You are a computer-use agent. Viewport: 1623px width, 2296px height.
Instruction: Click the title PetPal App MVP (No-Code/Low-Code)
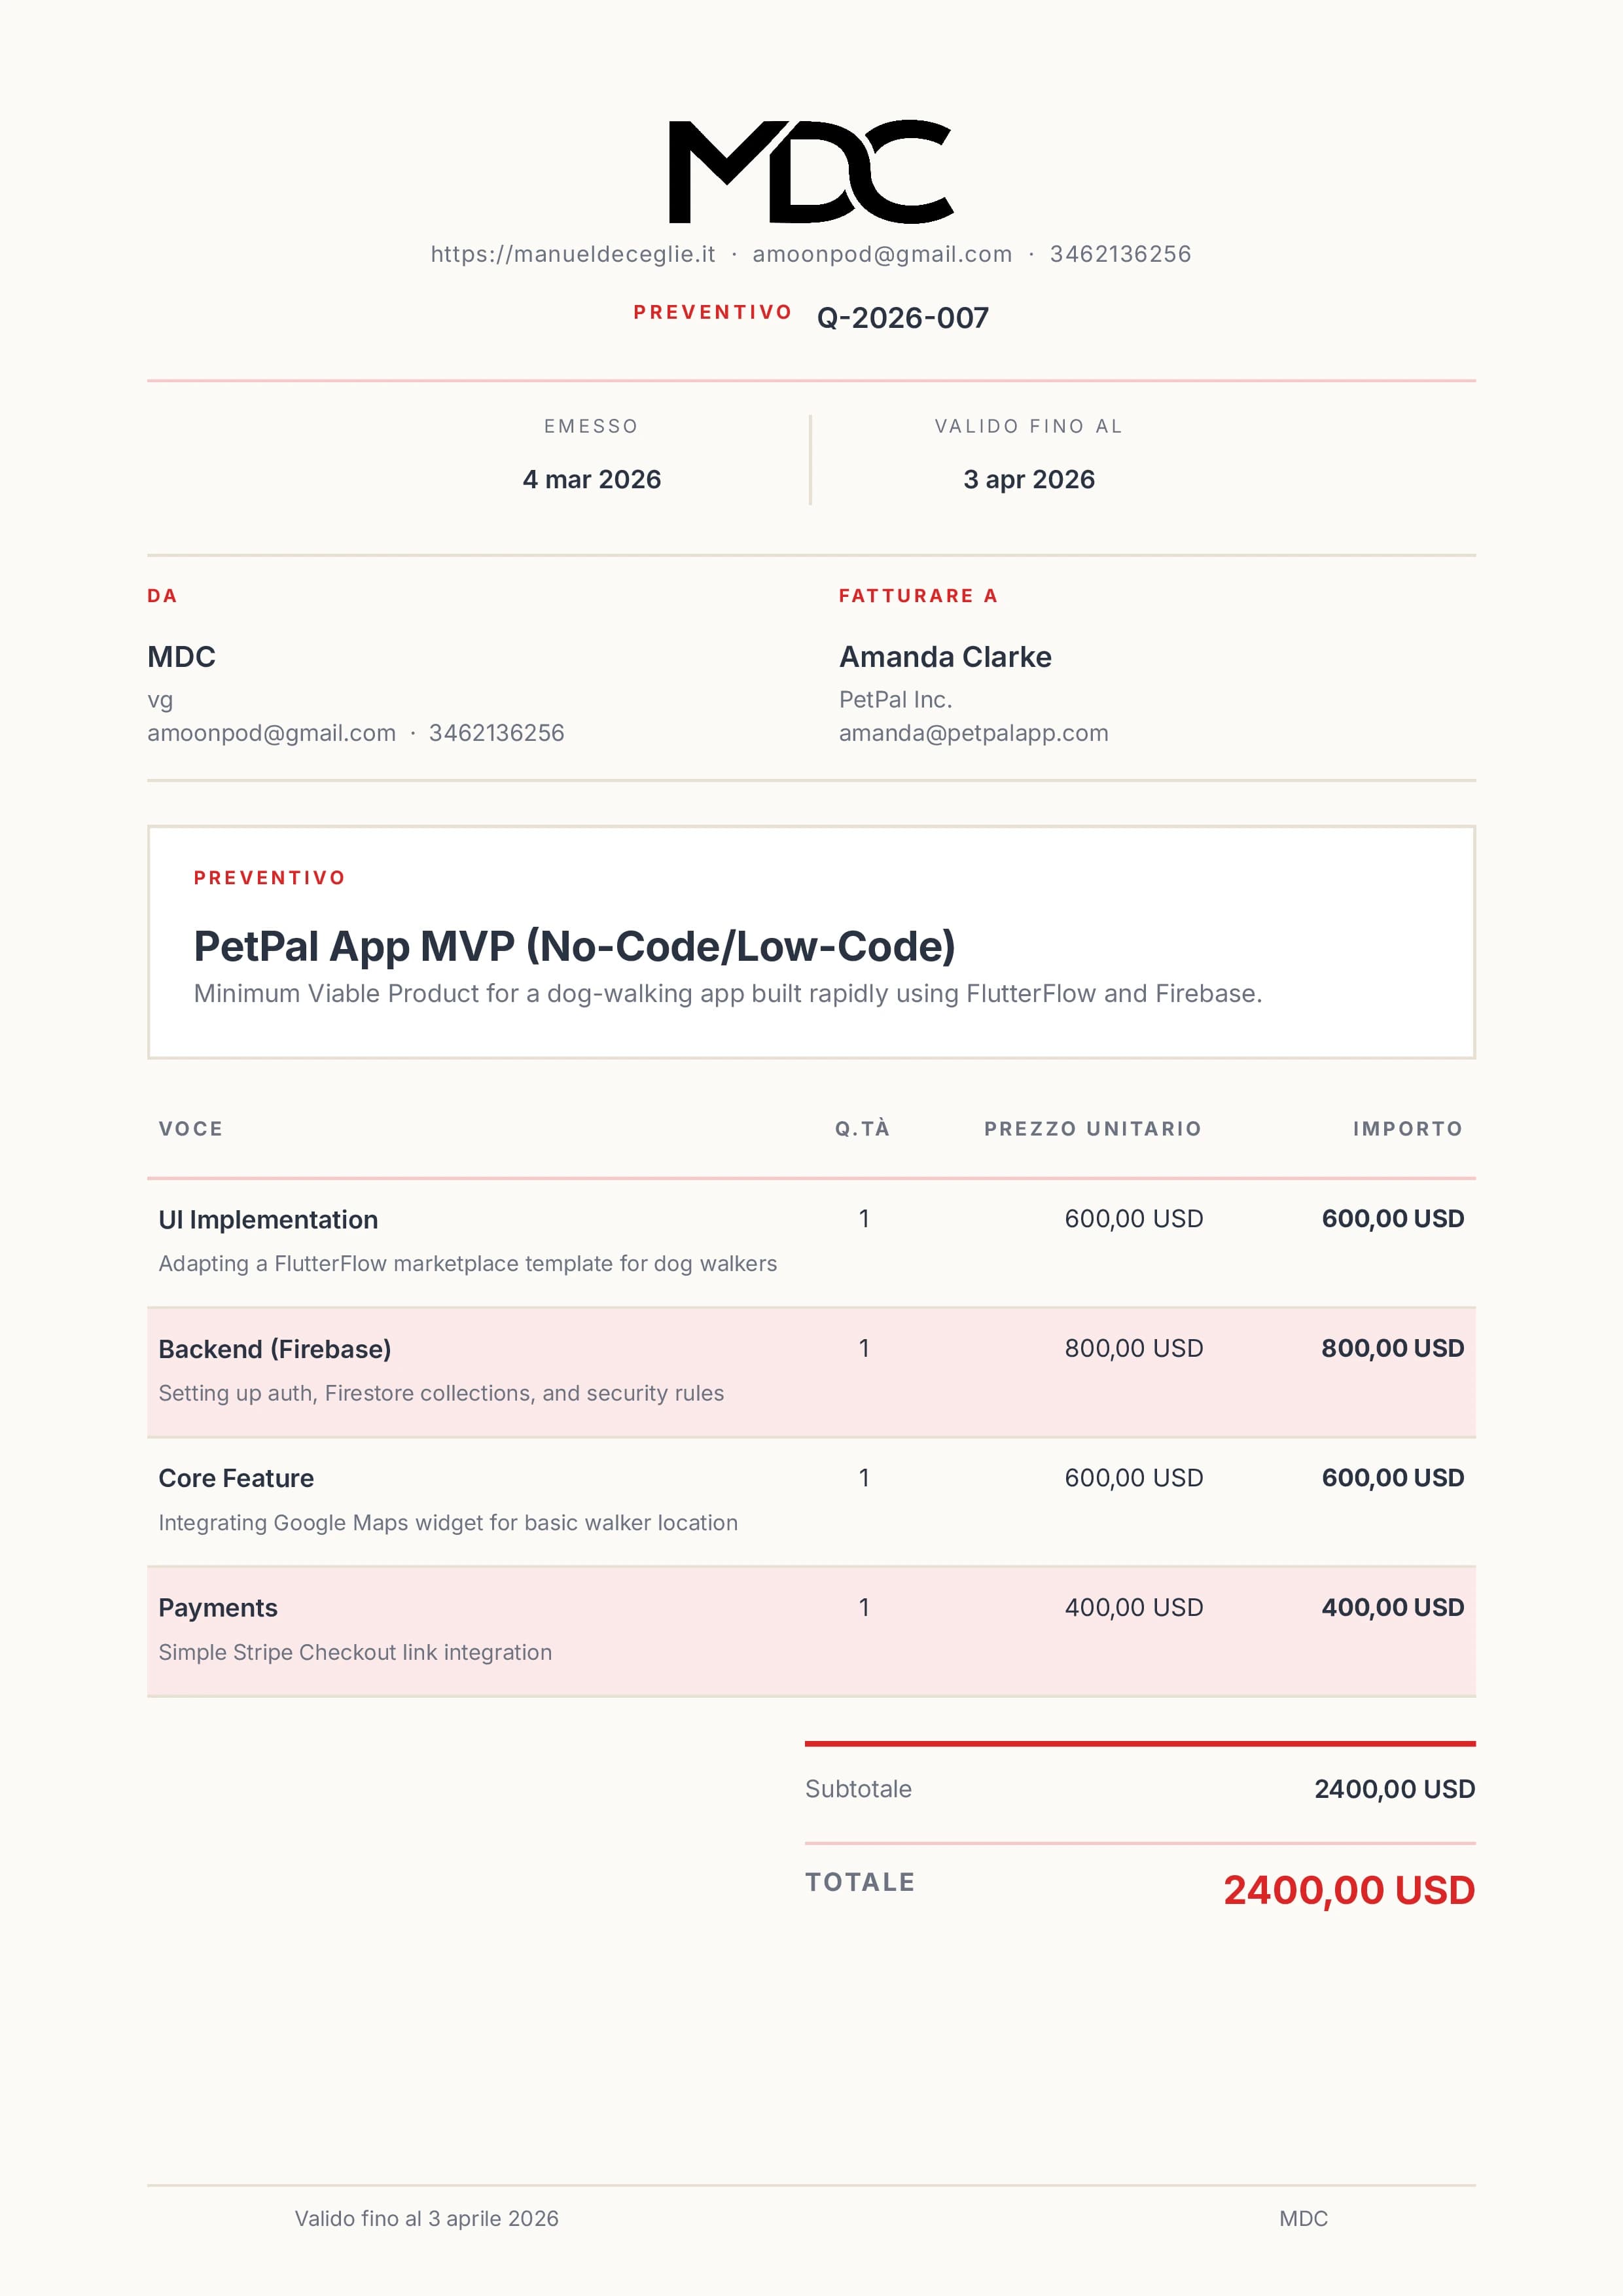[x=574, y=946]
